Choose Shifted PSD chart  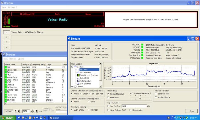click(x=83, y=78)
